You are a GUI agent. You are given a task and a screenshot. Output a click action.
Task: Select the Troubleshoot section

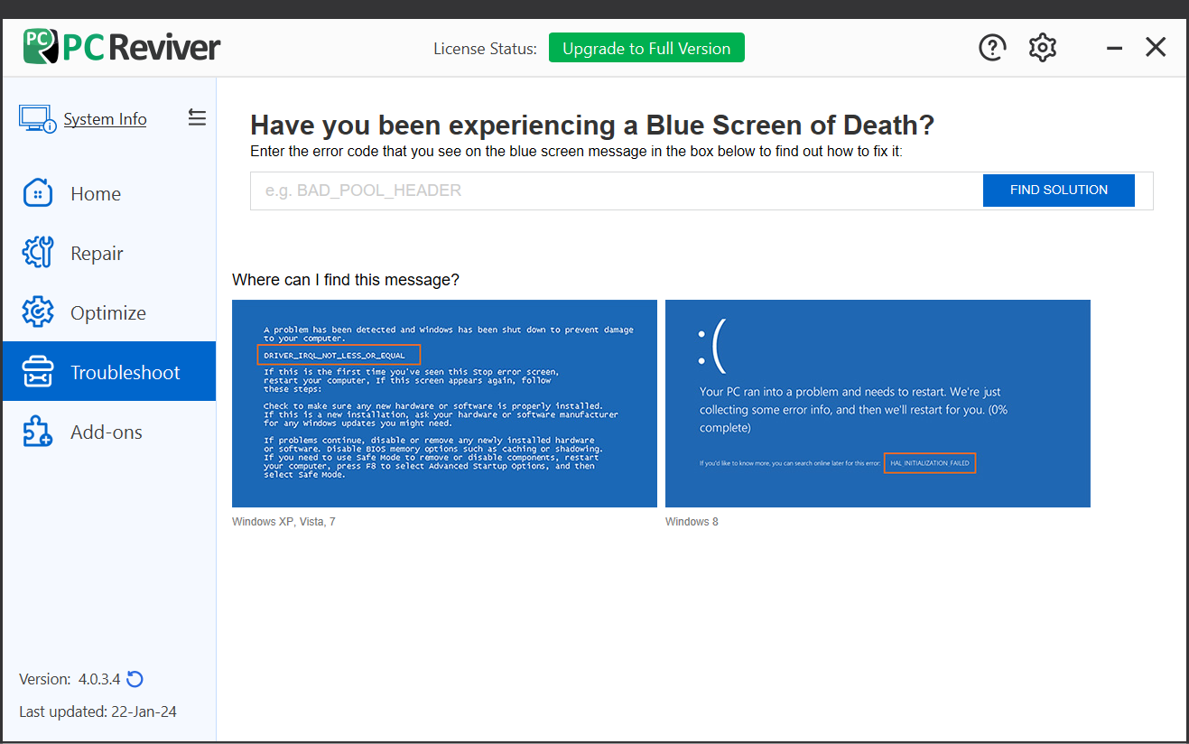tap(109, 371)
